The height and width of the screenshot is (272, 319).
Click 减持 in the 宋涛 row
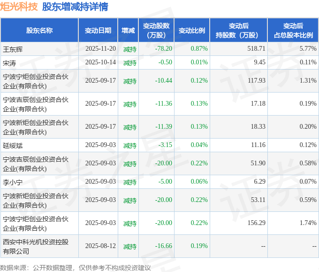coord(130,63)
